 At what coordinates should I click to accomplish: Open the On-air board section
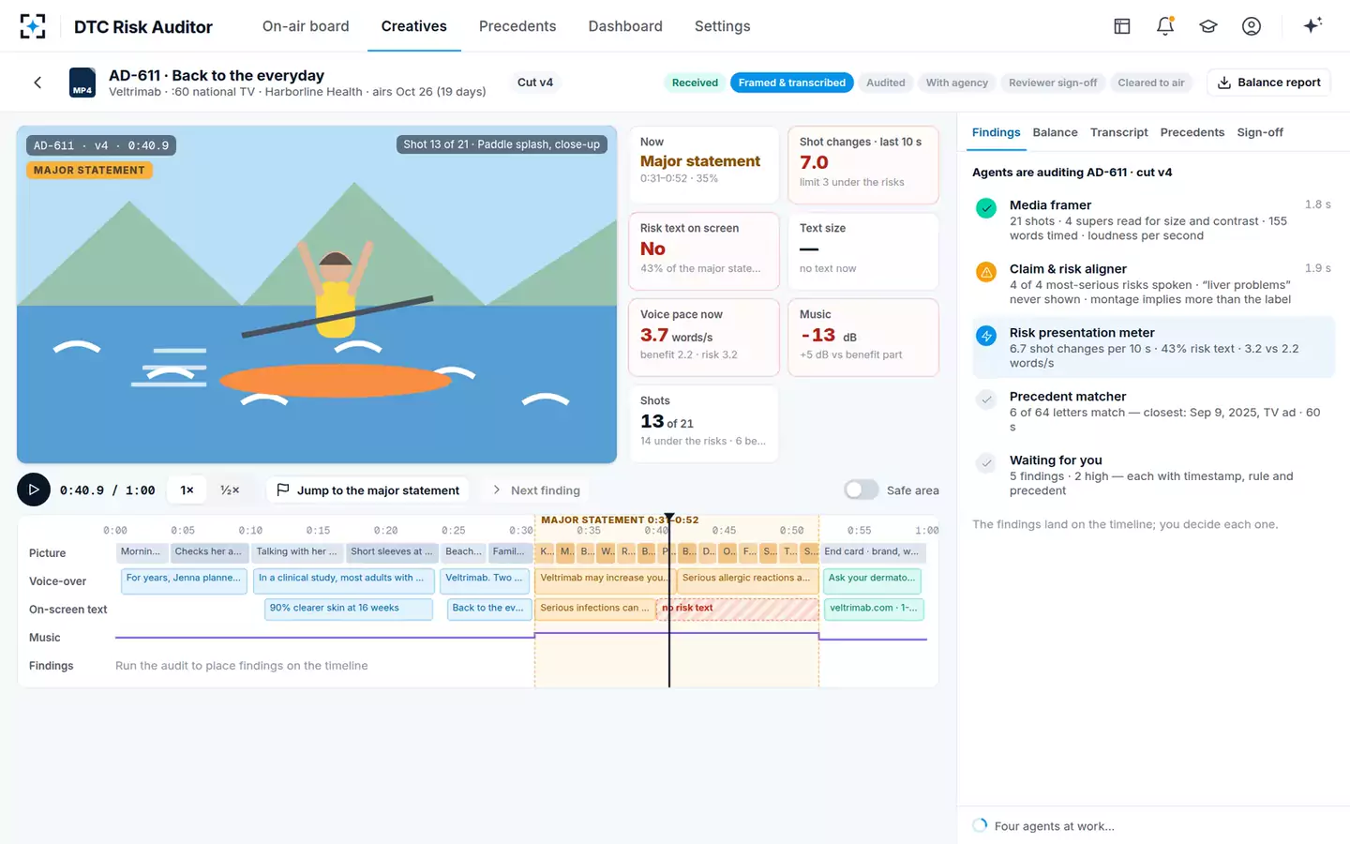click(x=306, y=26)
